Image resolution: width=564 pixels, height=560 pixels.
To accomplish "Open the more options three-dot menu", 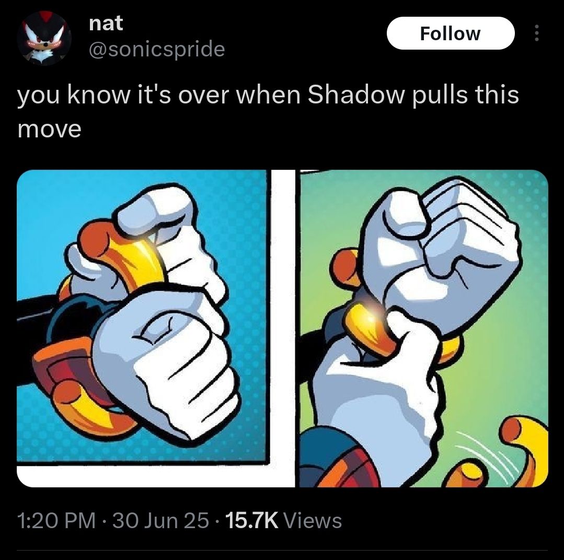I will (536, 33).
